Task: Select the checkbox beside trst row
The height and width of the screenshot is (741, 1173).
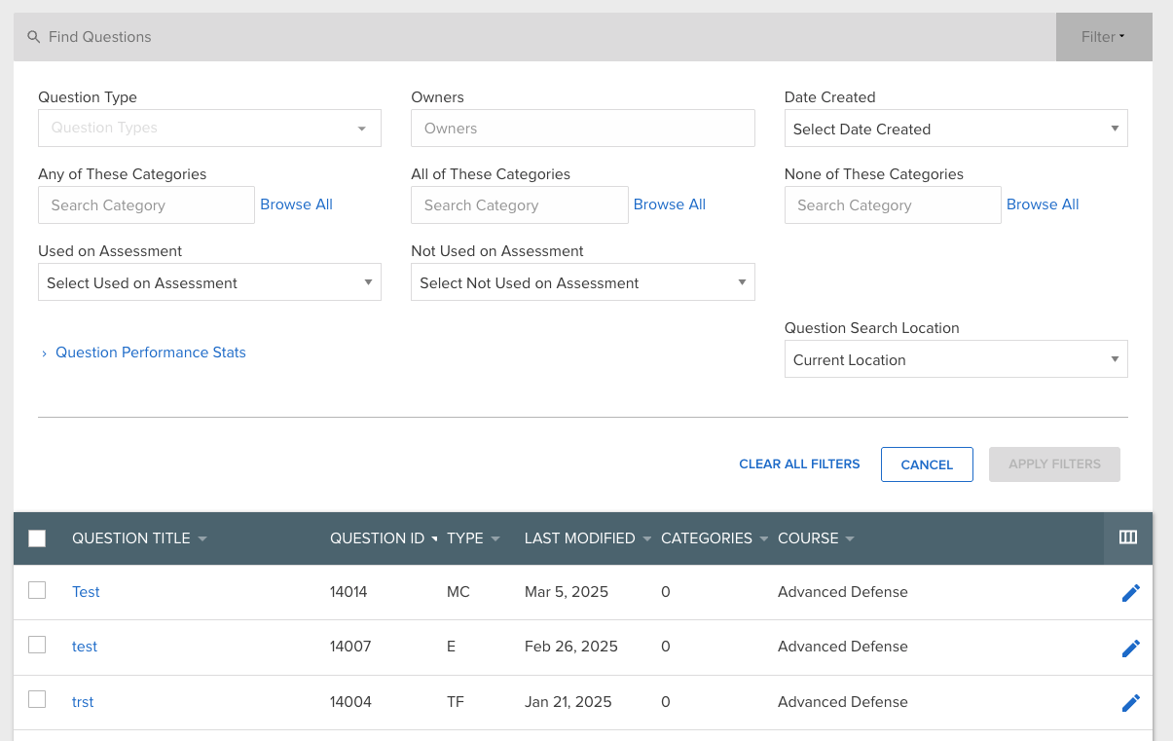Action: point(37,699)
